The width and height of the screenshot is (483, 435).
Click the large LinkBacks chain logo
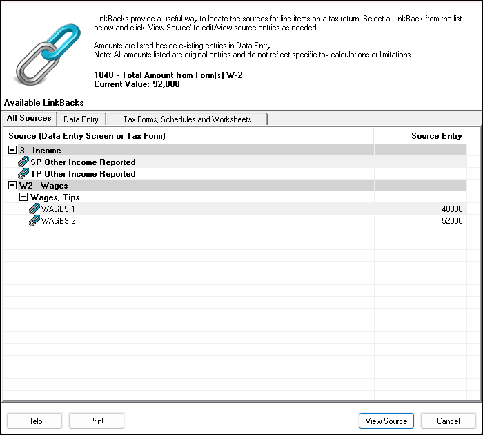tap(46, 53)
